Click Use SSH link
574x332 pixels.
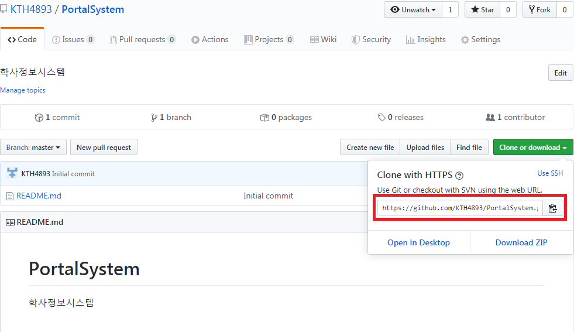coord(550,173)
